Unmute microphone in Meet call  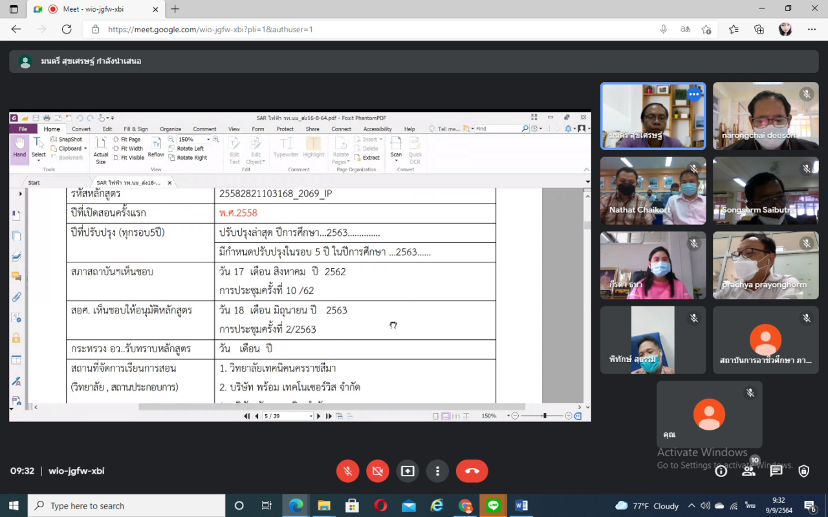coord(347,471)
